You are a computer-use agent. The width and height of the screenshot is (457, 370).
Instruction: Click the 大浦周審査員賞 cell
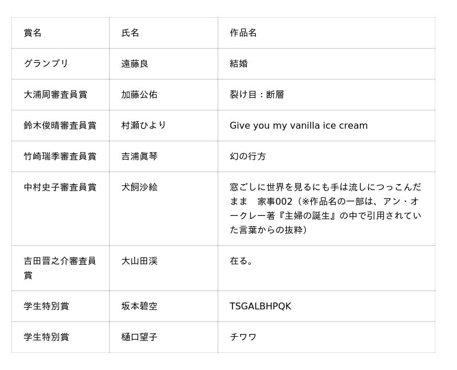tap(55, 95)
